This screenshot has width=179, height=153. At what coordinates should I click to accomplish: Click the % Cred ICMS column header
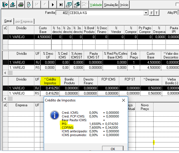(62, 55)
